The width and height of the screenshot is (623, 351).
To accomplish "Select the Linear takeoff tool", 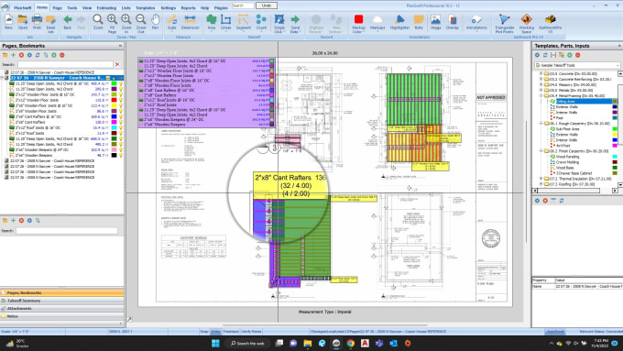I will [x=225, y=22].
